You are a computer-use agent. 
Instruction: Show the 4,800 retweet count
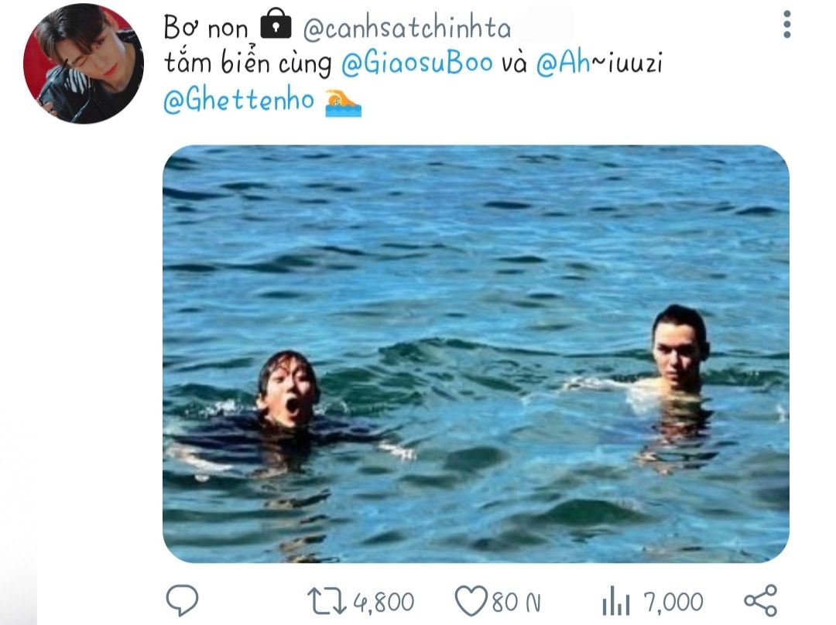point(383,601)
